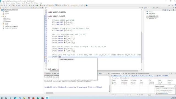Click the Pin Console icon in console toolbar
The height and width of the screenshot is (99, 176).
point(98,73)
